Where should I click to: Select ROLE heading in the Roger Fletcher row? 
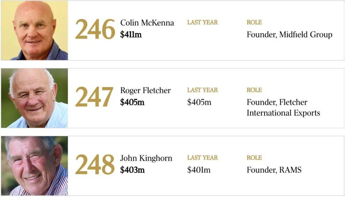(x=254, y=90)
